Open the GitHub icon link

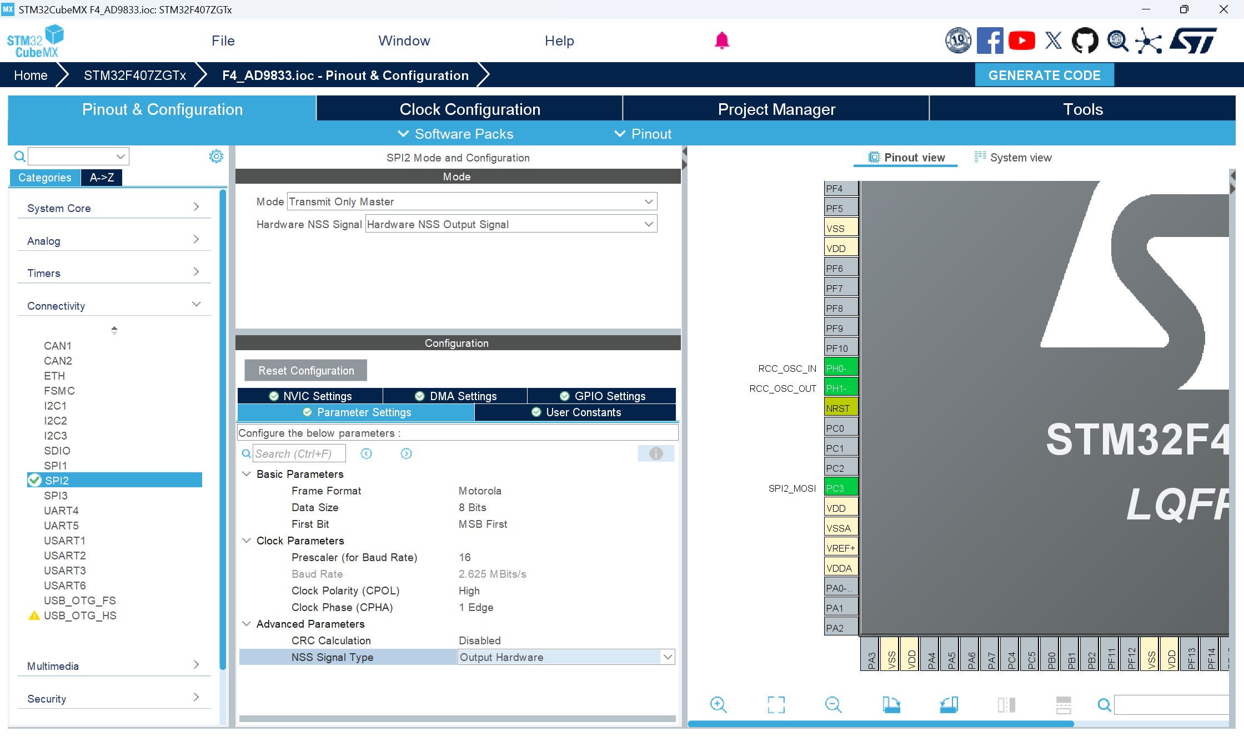coord(1084,41)
